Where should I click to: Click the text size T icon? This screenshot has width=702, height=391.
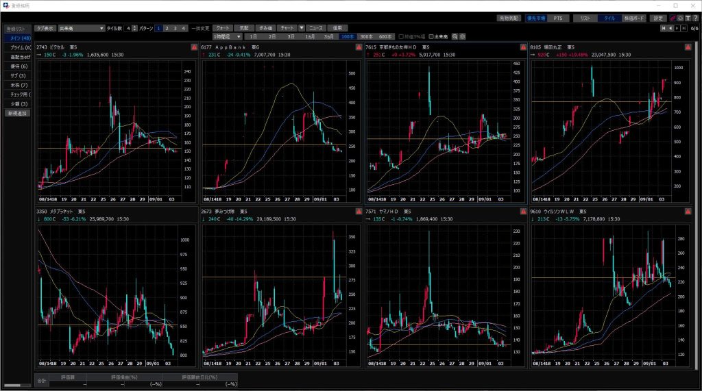688,18
